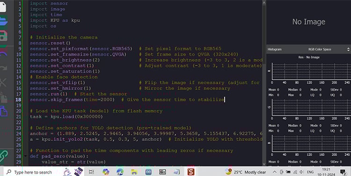Click the green channel histogram plot

click(311, 108)
